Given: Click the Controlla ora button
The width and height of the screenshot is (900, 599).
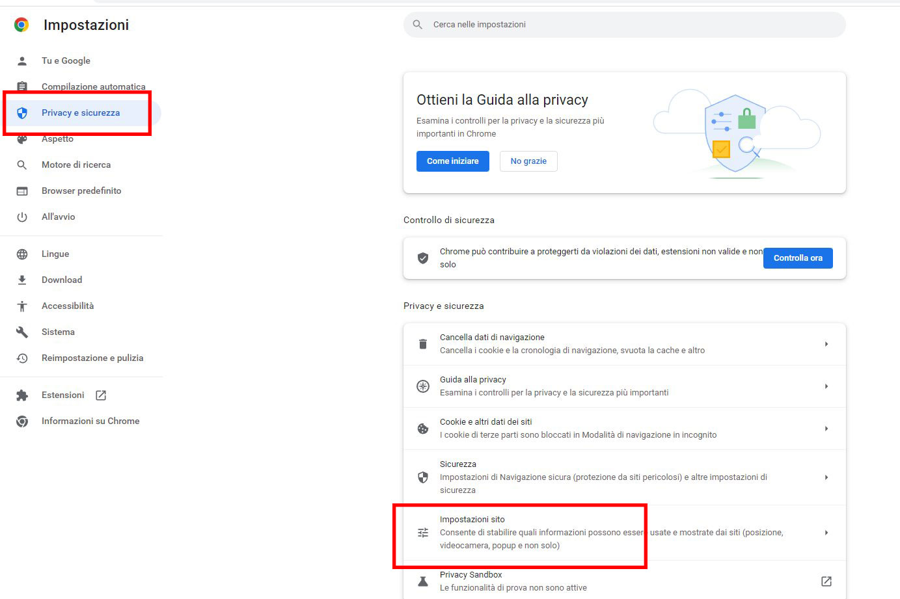Looking at the screenshot, I should pyautogui.click(x=798, y=258).
